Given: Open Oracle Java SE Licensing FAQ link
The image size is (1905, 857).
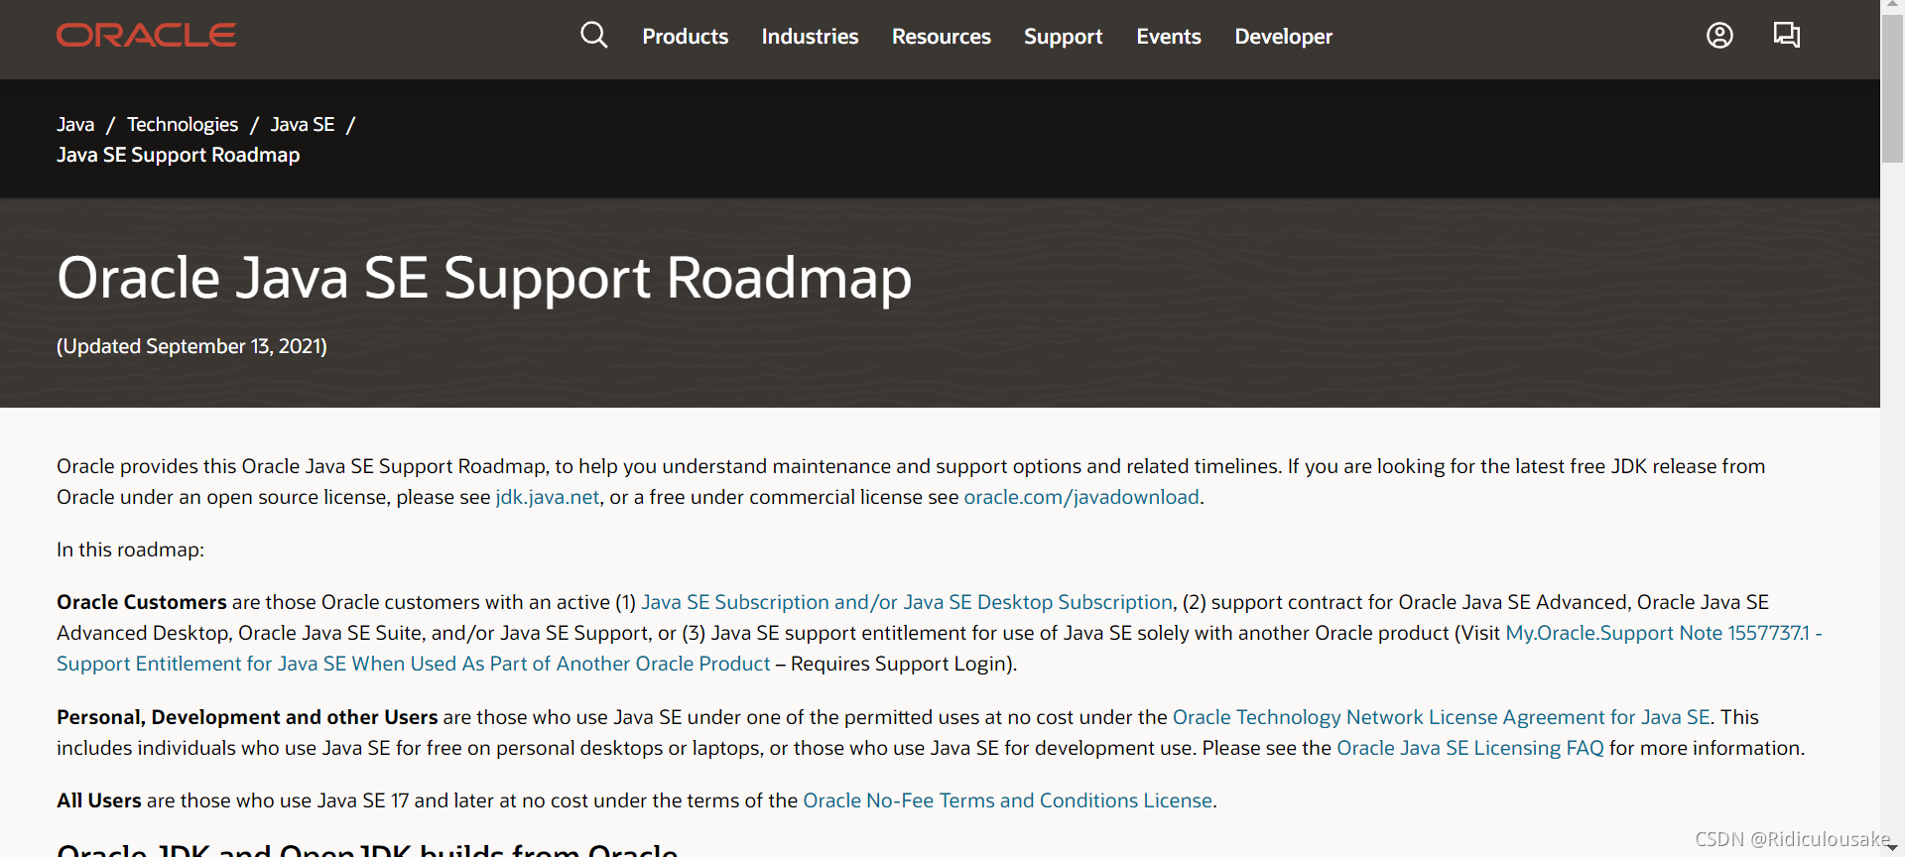Looking at the screenshot, I should [x=1470, y=748].
